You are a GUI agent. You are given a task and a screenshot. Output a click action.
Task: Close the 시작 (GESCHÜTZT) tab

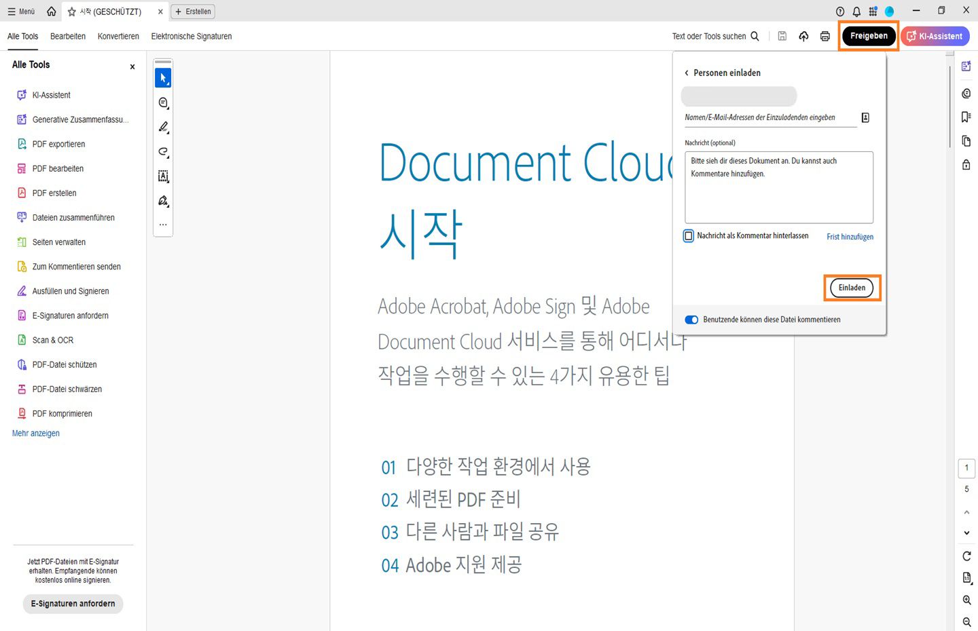click(x=160, y=12)
